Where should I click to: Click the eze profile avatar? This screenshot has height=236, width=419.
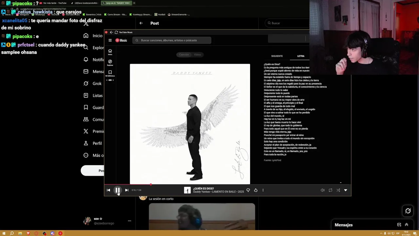[x=87, y=221]
